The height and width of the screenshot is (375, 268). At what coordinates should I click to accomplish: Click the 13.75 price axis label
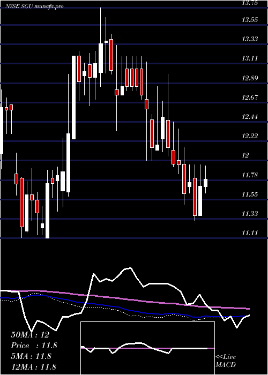coord(250,3)
